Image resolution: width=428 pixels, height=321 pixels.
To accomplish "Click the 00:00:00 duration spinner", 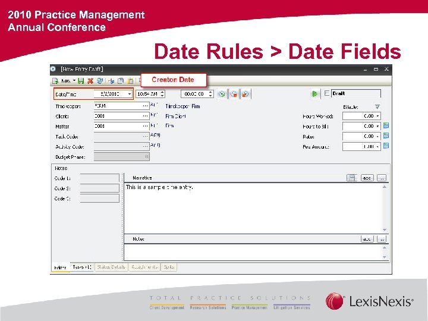I will 210,94.
